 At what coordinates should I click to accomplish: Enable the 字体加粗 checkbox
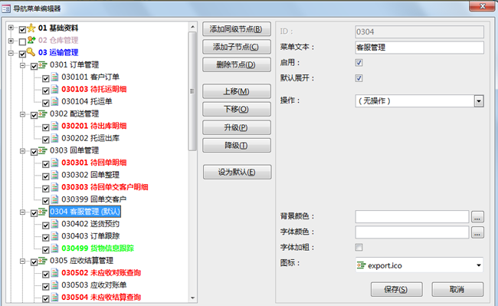(359, 247)
